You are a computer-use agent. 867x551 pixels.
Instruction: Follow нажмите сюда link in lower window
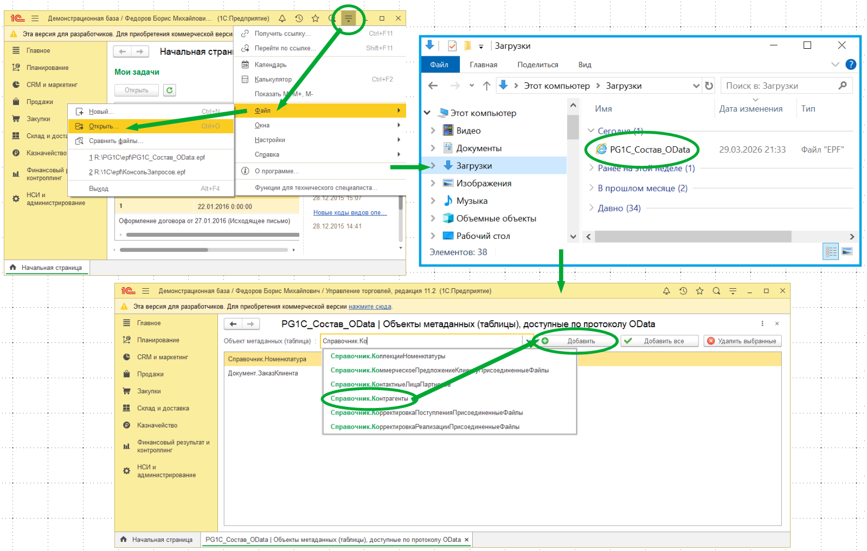point(370,307)
